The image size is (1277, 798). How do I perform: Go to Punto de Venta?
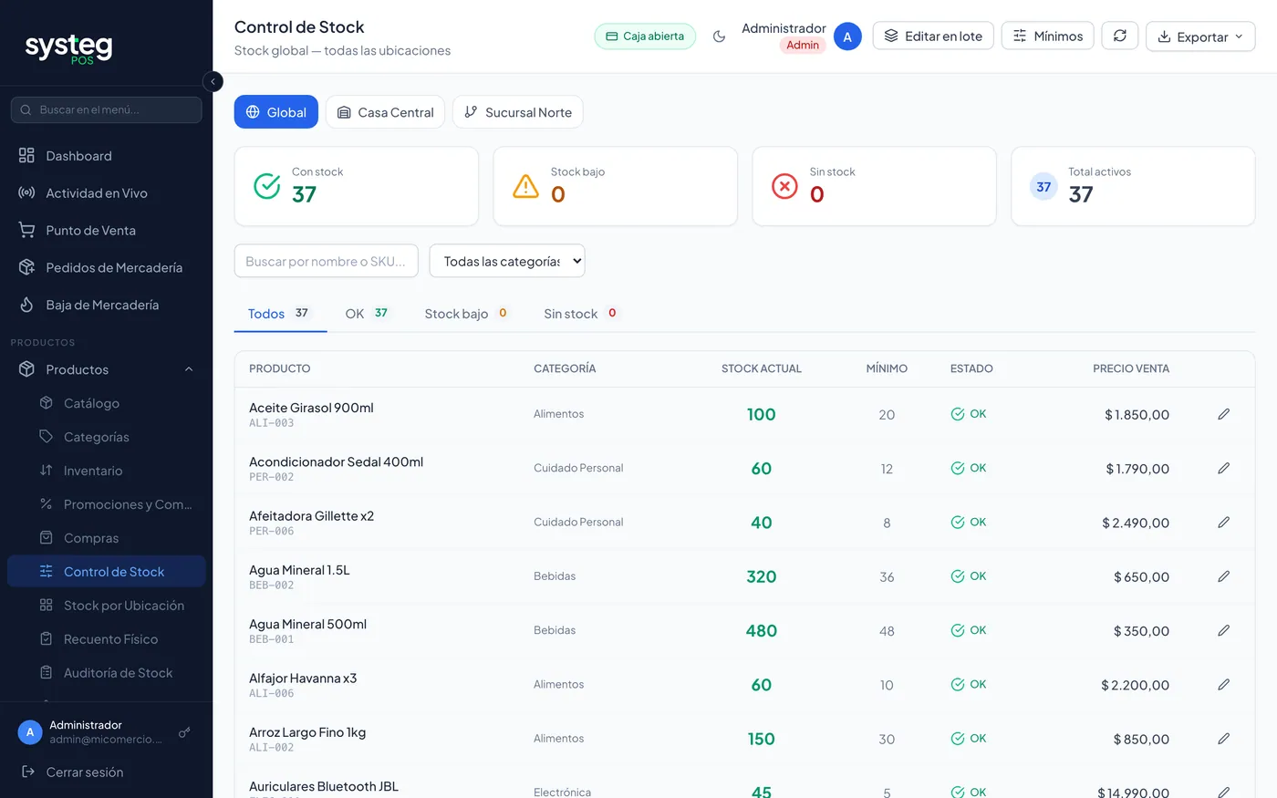106,231
